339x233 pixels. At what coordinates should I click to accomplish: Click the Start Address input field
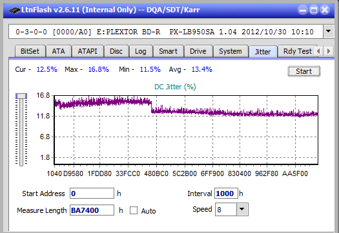pos(92,194)
